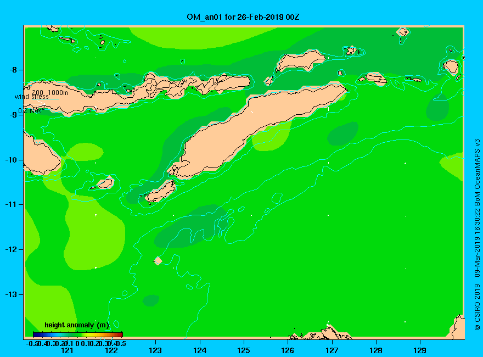Image resolution: width=483 pixels, height=357 pixels.
Task: Click the small diamond-shaped reef near 123E 12S
Action: [158, 260]
